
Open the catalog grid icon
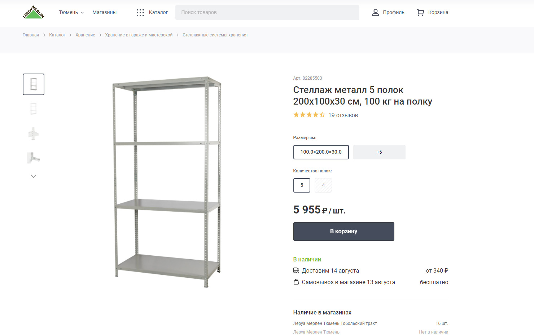tap(140, 13)
